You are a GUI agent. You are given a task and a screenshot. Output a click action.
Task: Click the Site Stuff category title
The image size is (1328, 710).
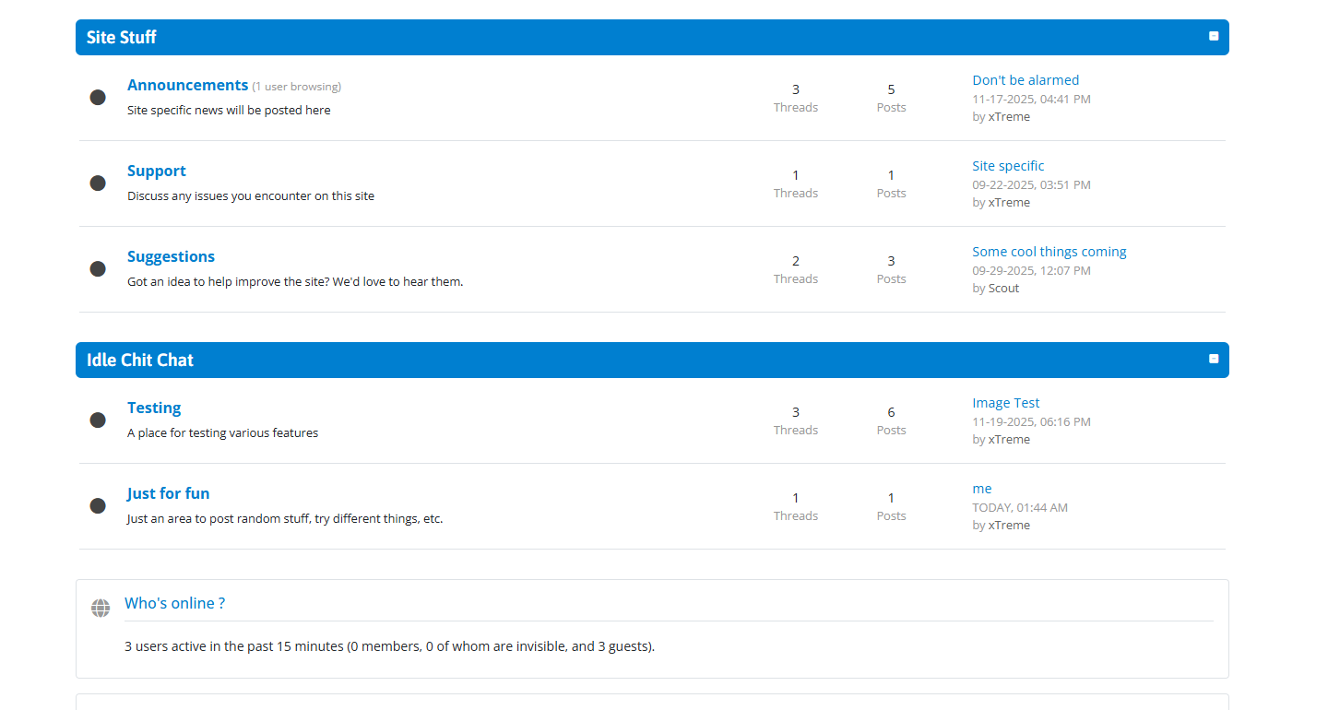(x=122, y=38)
